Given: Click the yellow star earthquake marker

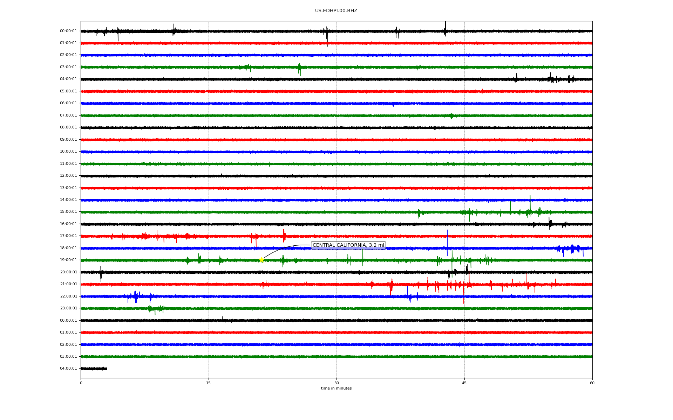Looking at the screenshot, I should click(x=261, y=260).
